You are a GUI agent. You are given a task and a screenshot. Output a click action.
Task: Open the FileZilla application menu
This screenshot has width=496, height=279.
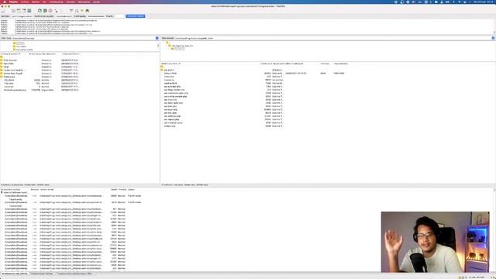[x=14, y=2]
